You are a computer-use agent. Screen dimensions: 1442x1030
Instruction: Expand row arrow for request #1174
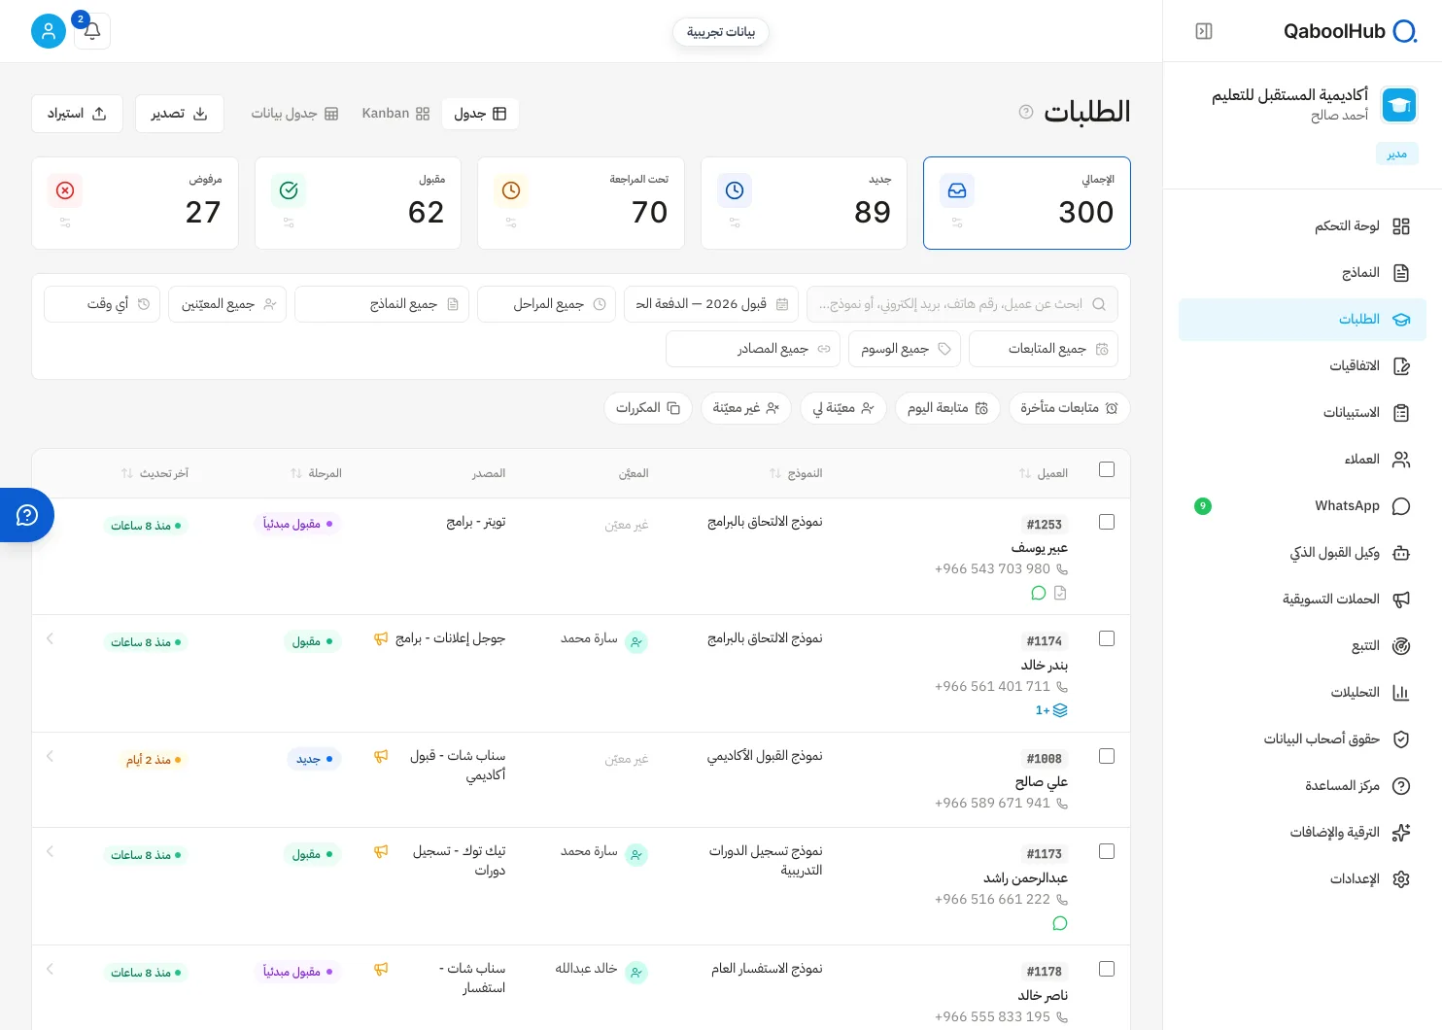50,638
